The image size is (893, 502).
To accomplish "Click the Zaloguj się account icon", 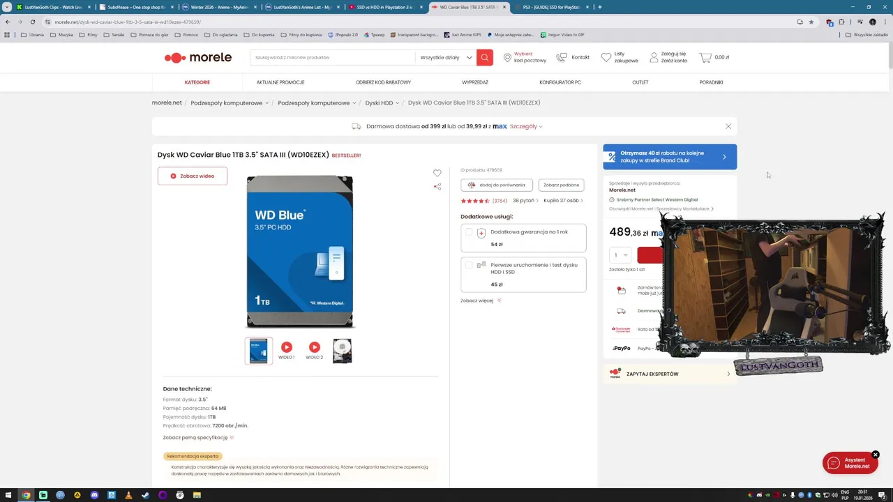I will [x=654, y=57].
